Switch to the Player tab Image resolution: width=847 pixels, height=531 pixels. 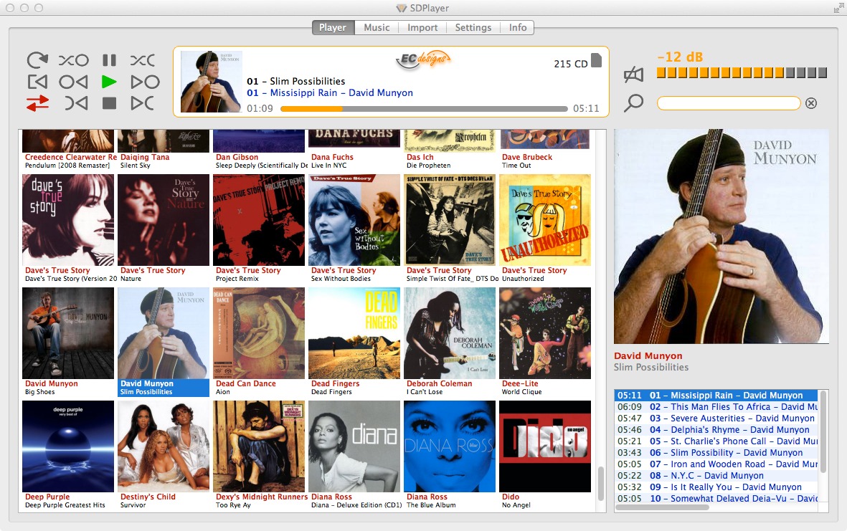333,27
